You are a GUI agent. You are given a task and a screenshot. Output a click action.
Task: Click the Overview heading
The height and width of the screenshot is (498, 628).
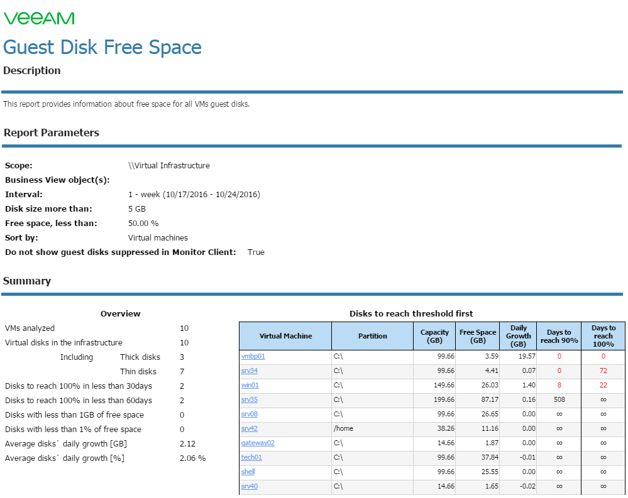[120, 313]
